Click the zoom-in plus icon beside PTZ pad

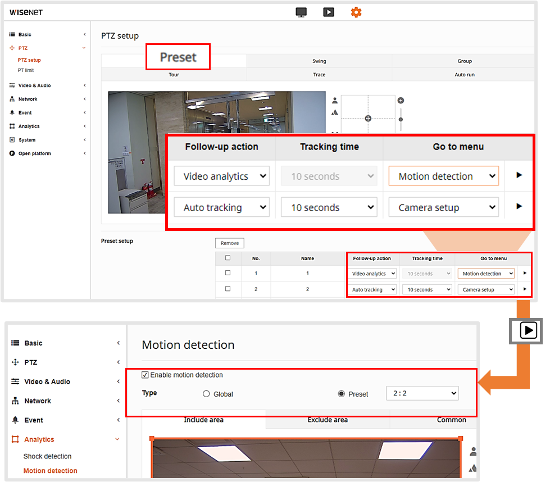401,101
